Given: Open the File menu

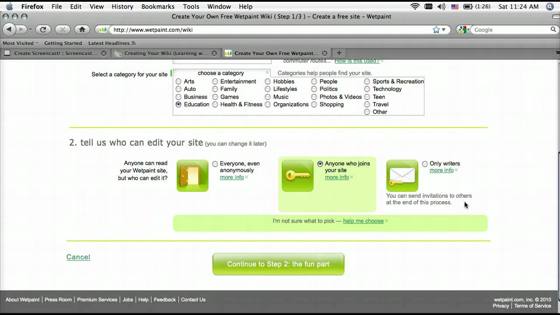Looking at the screenshot, I should 56,7.
